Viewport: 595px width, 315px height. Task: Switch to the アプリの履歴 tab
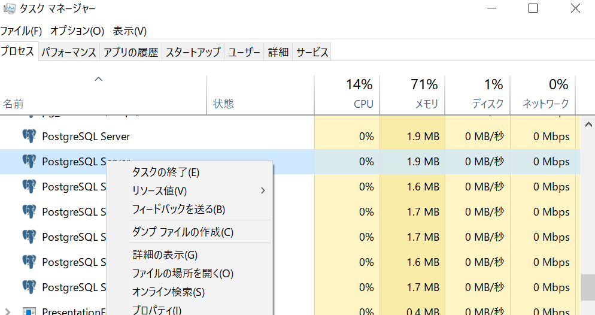[x=131, y=52]
